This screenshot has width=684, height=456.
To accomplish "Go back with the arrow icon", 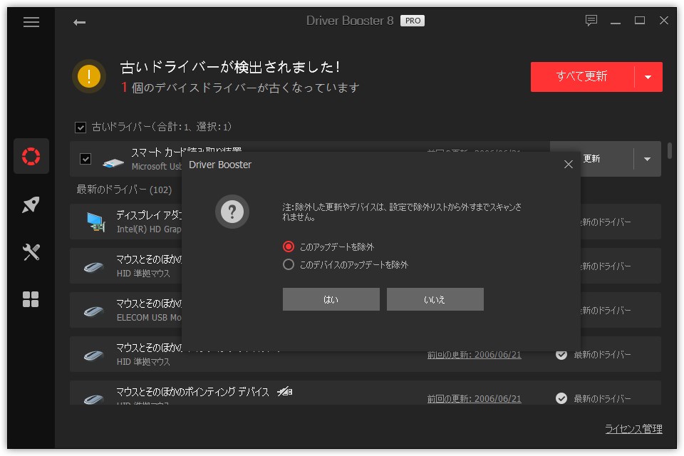I will pyautogui.click(x=79, y=22).
